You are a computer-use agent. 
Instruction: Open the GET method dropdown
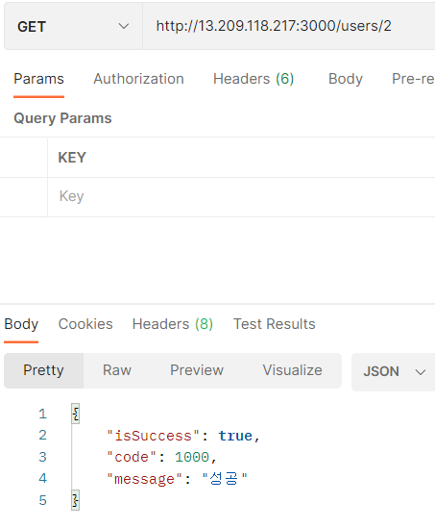[73, 26]
